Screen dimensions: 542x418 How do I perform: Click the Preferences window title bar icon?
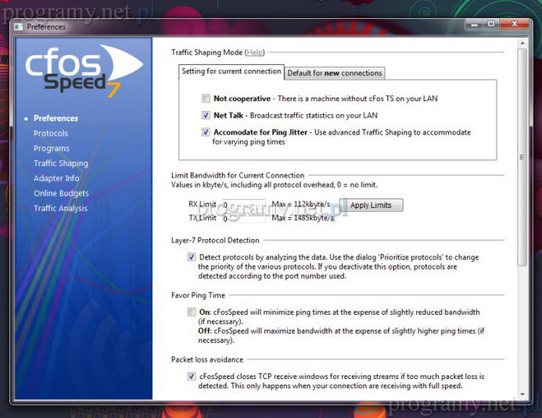[19, 27]
